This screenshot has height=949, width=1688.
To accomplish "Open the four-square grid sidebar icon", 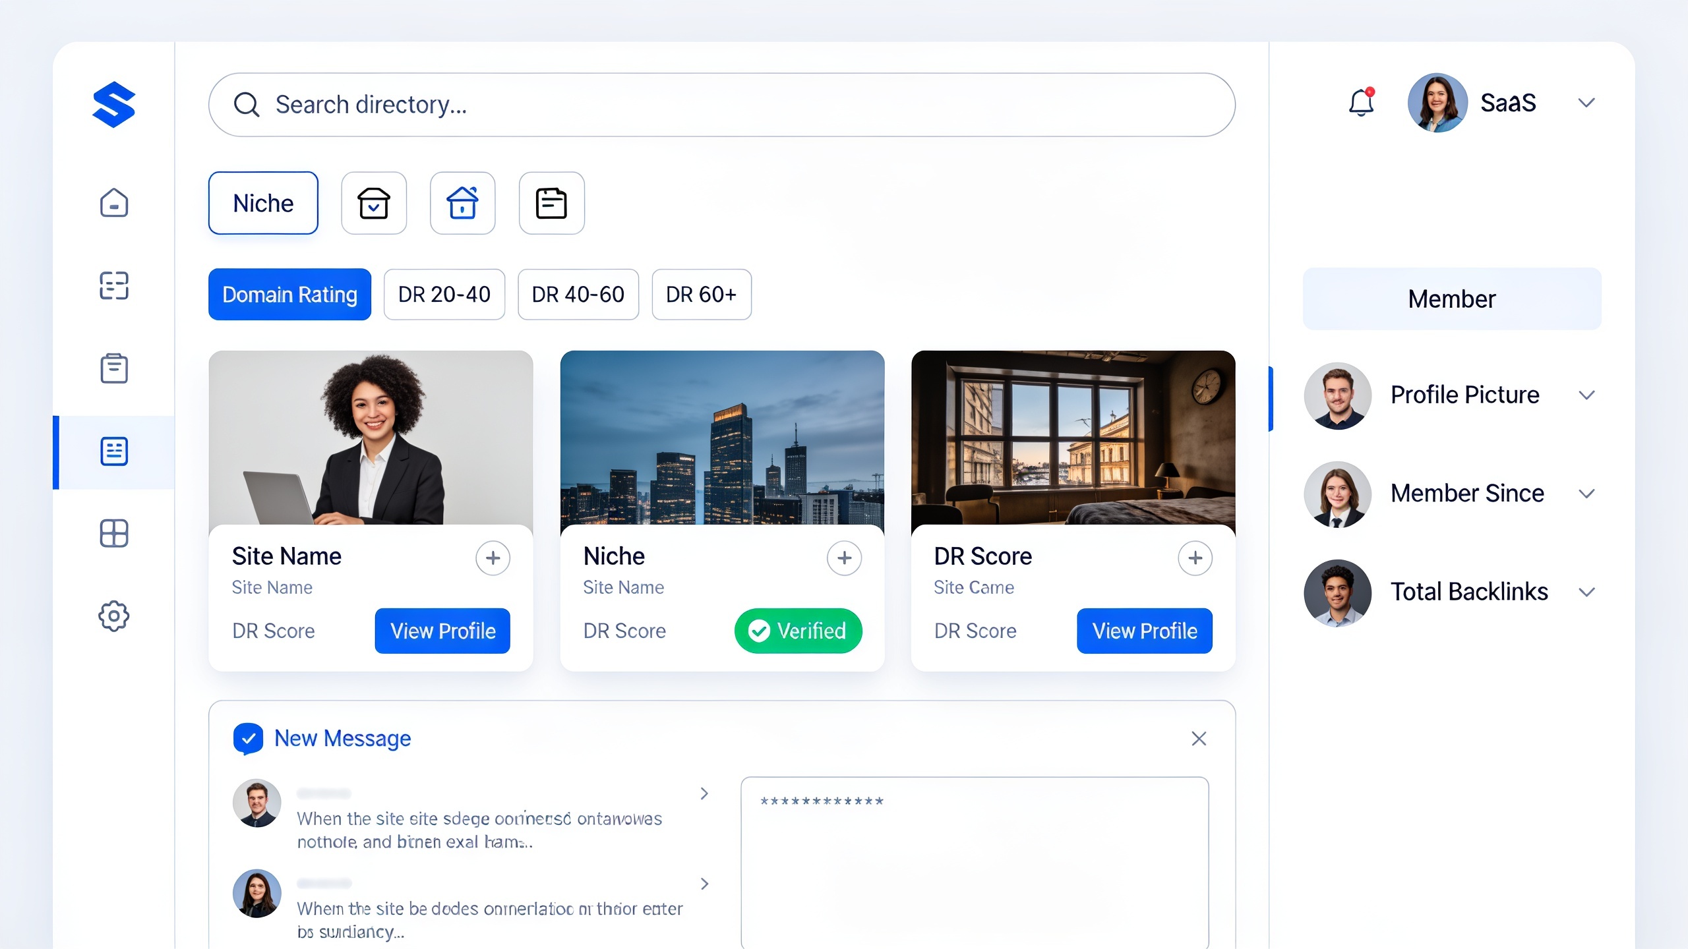I will (x=114, y=533).
